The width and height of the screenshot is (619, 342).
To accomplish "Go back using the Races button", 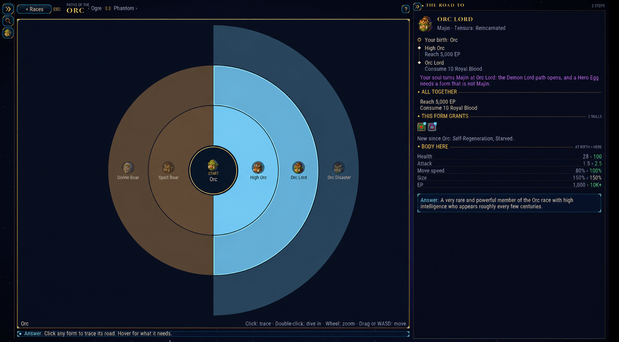I will [x=34, y=9].
